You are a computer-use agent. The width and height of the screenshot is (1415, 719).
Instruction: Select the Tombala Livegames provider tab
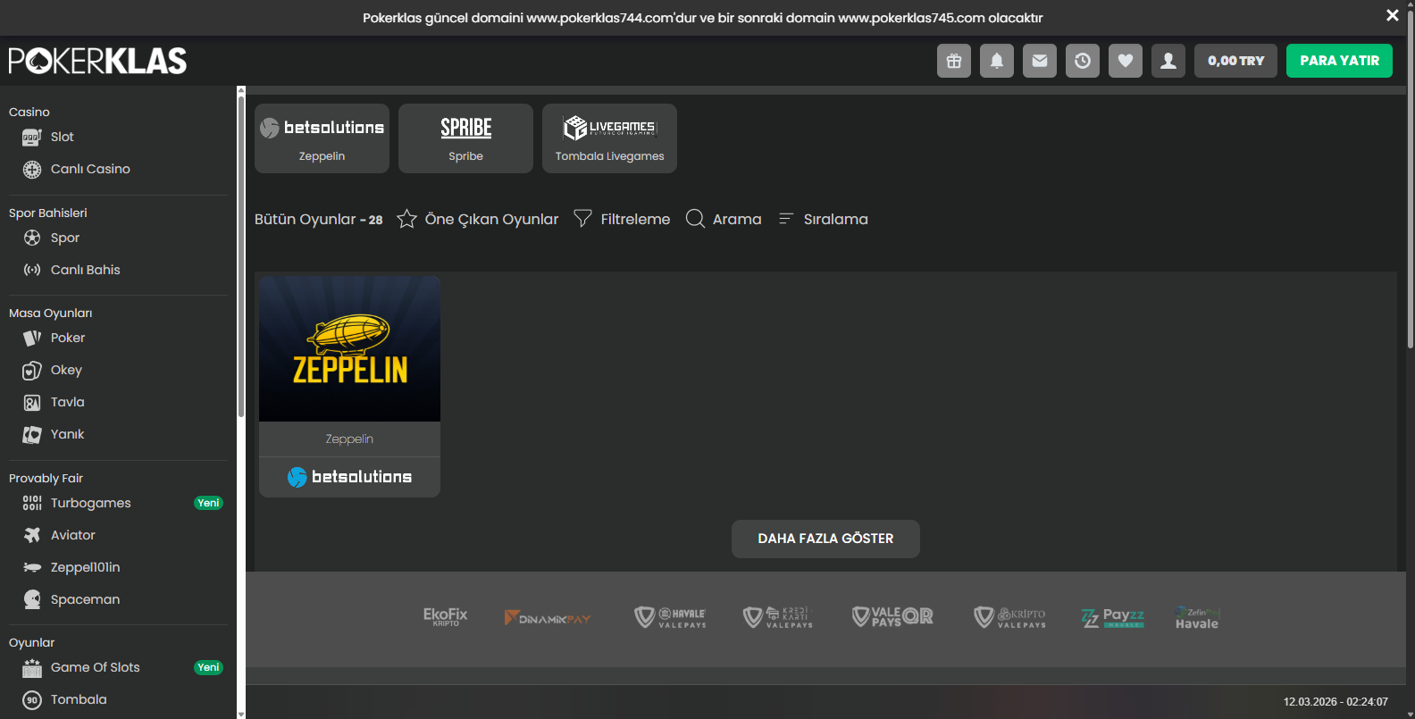point(609,138)
